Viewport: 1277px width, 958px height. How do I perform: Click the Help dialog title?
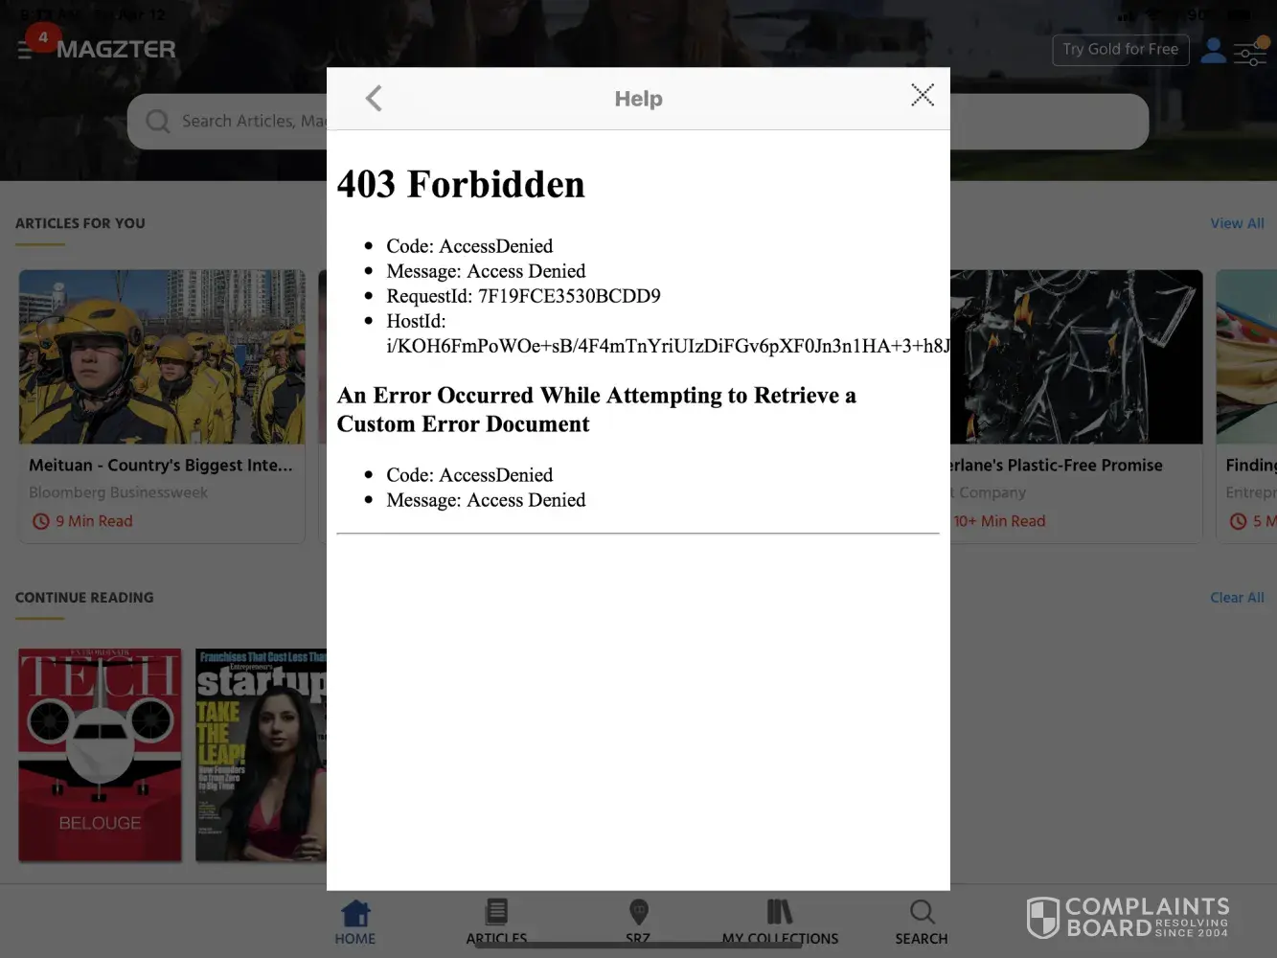[638, 99]
